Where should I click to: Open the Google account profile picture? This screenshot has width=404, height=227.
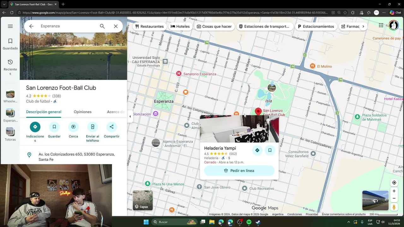394,25
